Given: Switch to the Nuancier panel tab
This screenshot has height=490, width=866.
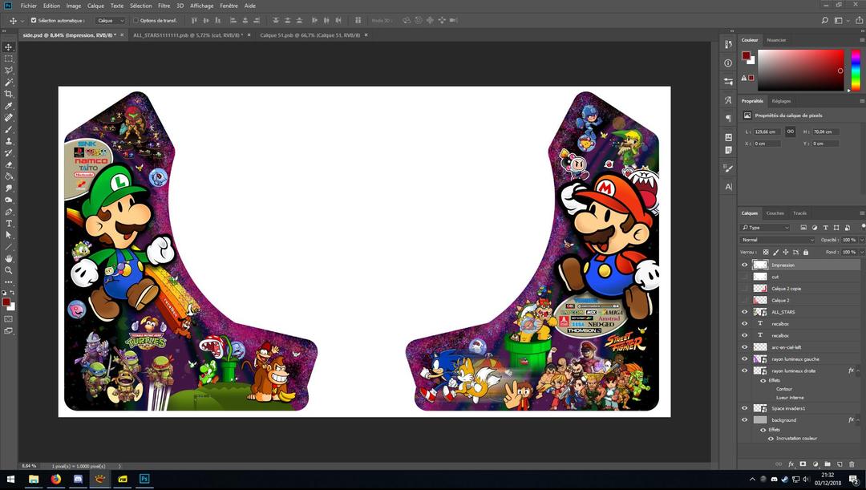Looking at the screenshot, I should point(776,40).
